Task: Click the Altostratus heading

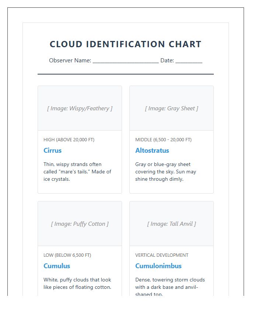Action: click(x=152, y=151)
